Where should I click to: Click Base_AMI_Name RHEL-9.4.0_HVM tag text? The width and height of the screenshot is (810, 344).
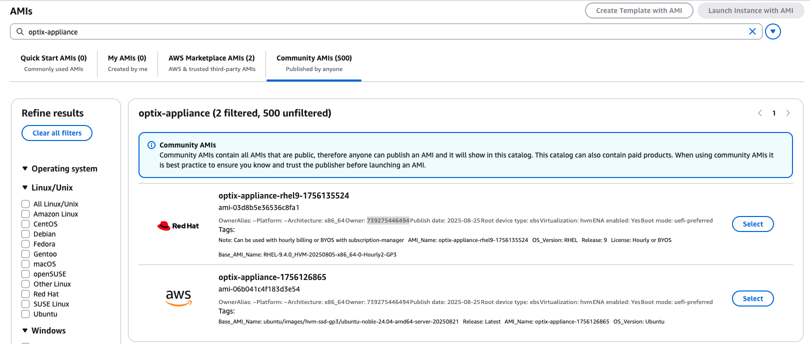(x=307, y=254)
